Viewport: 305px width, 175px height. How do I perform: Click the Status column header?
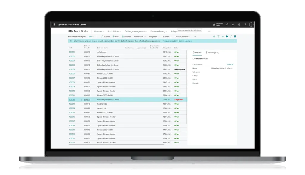[x=176, y=48]
